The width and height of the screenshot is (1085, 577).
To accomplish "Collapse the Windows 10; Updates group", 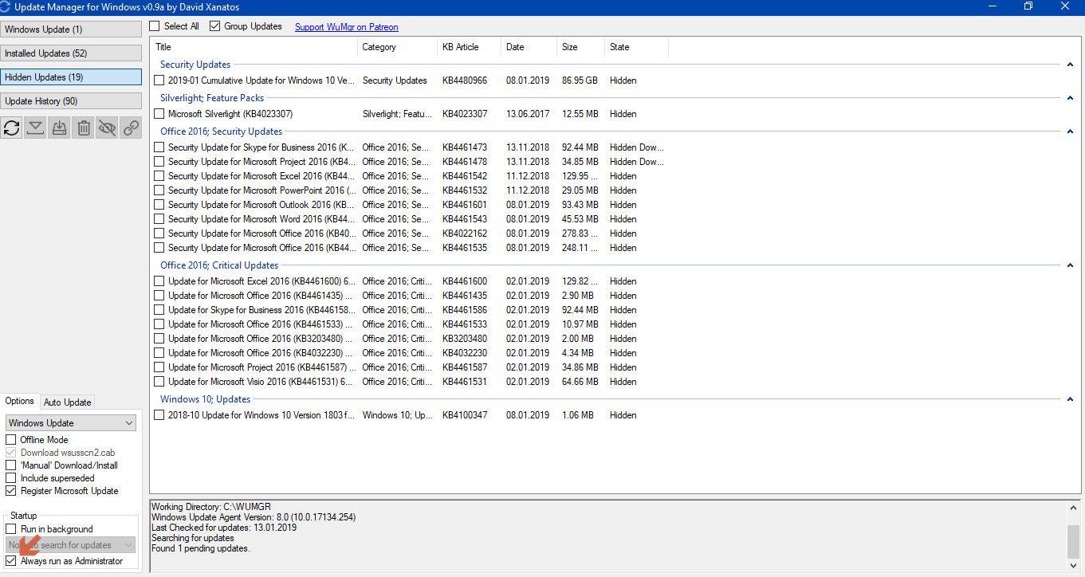I will 1070,399.
